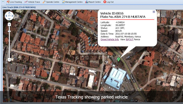Open the Vehicle Trace menu
Viewport: 183px width, 104px height.
32,2
